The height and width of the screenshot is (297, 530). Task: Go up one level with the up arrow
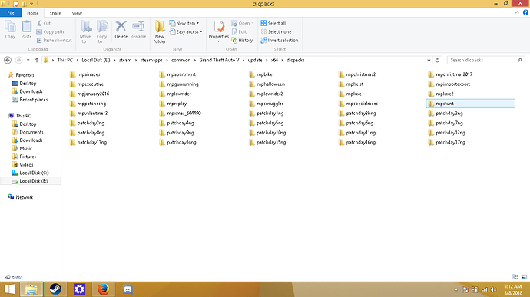pos(37,60)
